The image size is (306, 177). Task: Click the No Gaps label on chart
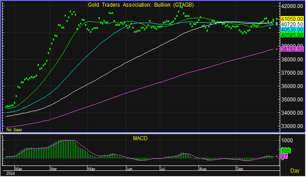pos(14,130)
